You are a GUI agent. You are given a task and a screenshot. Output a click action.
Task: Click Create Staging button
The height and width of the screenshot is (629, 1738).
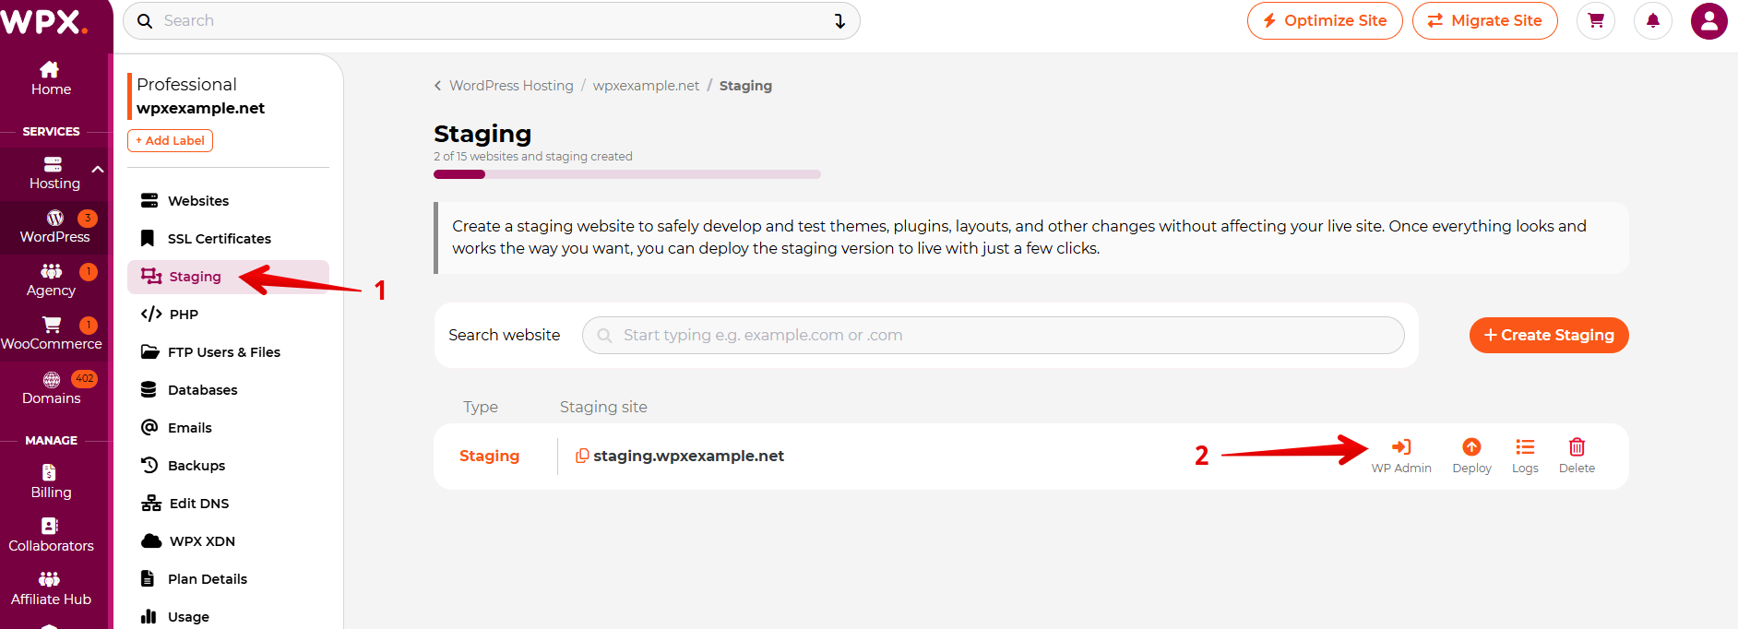[x=1549, y=335]
